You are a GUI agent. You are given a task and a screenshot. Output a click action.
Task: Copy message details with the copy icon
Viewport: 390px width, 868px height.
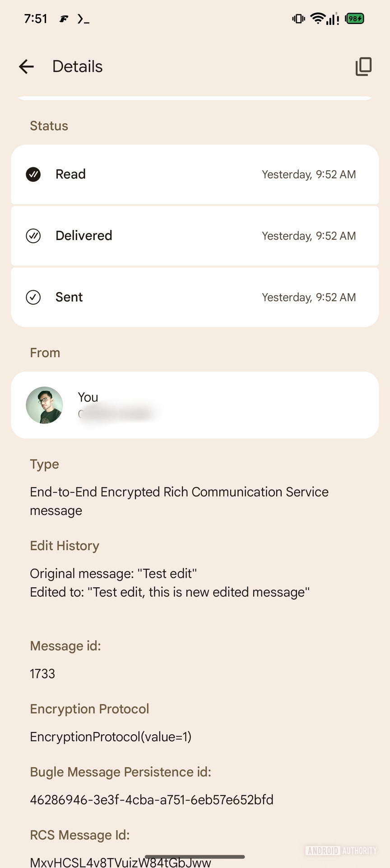tap(363, 66)
